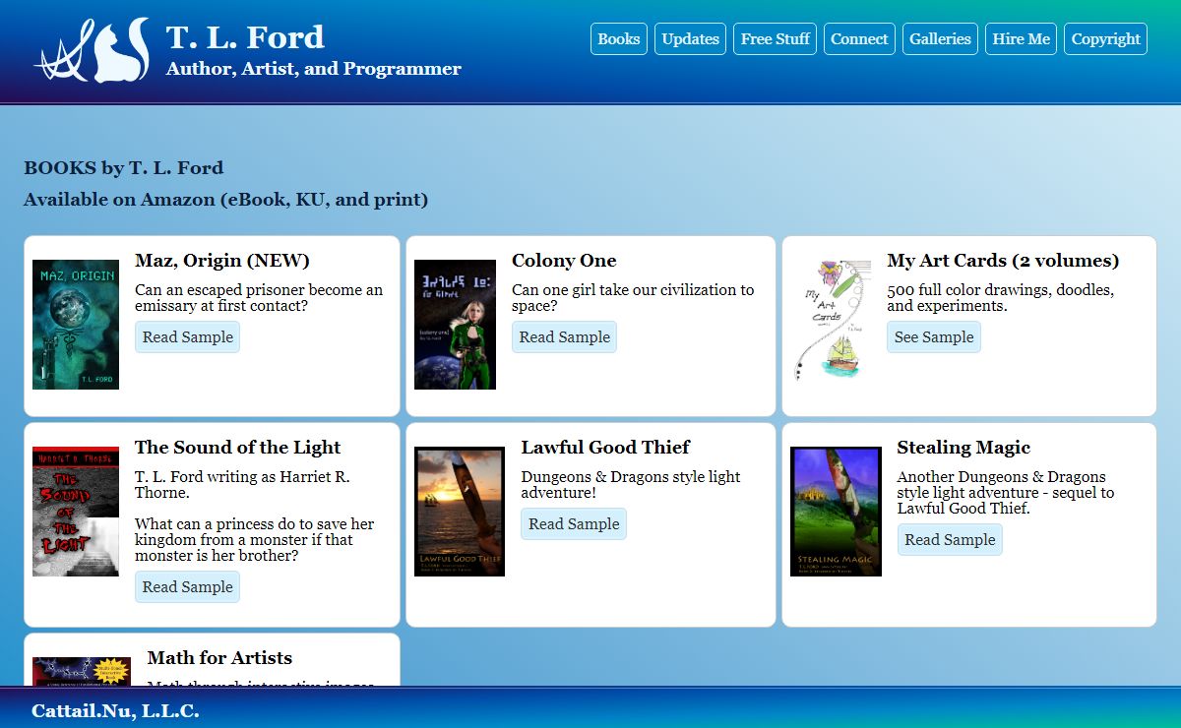The height and width of the screenshot is (728, 1181).
Task: Click the cat logo icon in header
Action: click(92, 50)
